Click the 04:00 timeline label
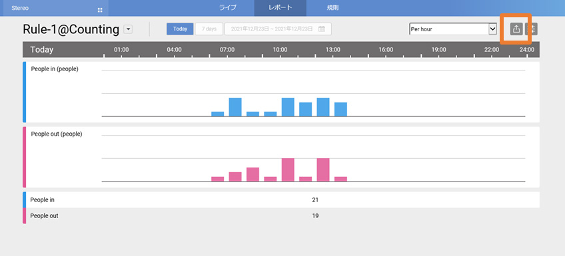The height and width of the screenshot is (256, 565). [174, 50]
